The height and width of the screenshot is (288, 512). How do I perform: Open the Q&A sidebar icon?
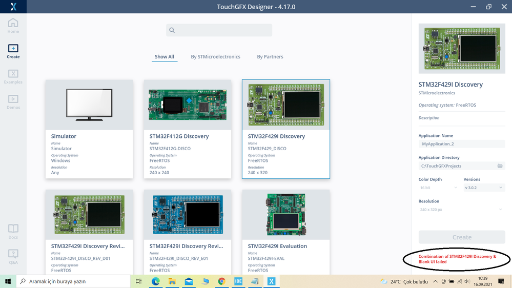(13, 257)
